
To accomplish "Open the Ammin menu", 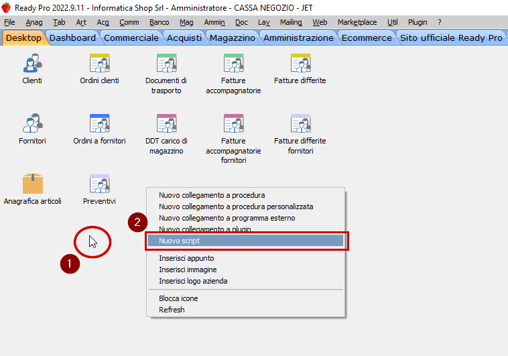I will point(214,22).
